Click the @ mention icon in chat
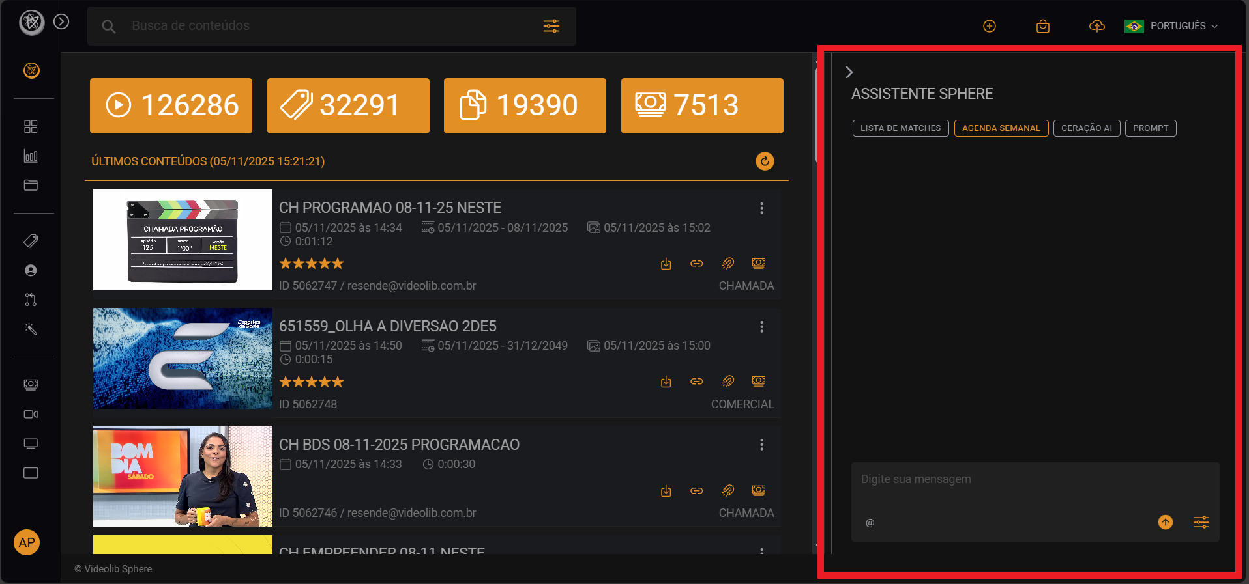The width and height of the screenshot is (1249, 584). (870, 523)
